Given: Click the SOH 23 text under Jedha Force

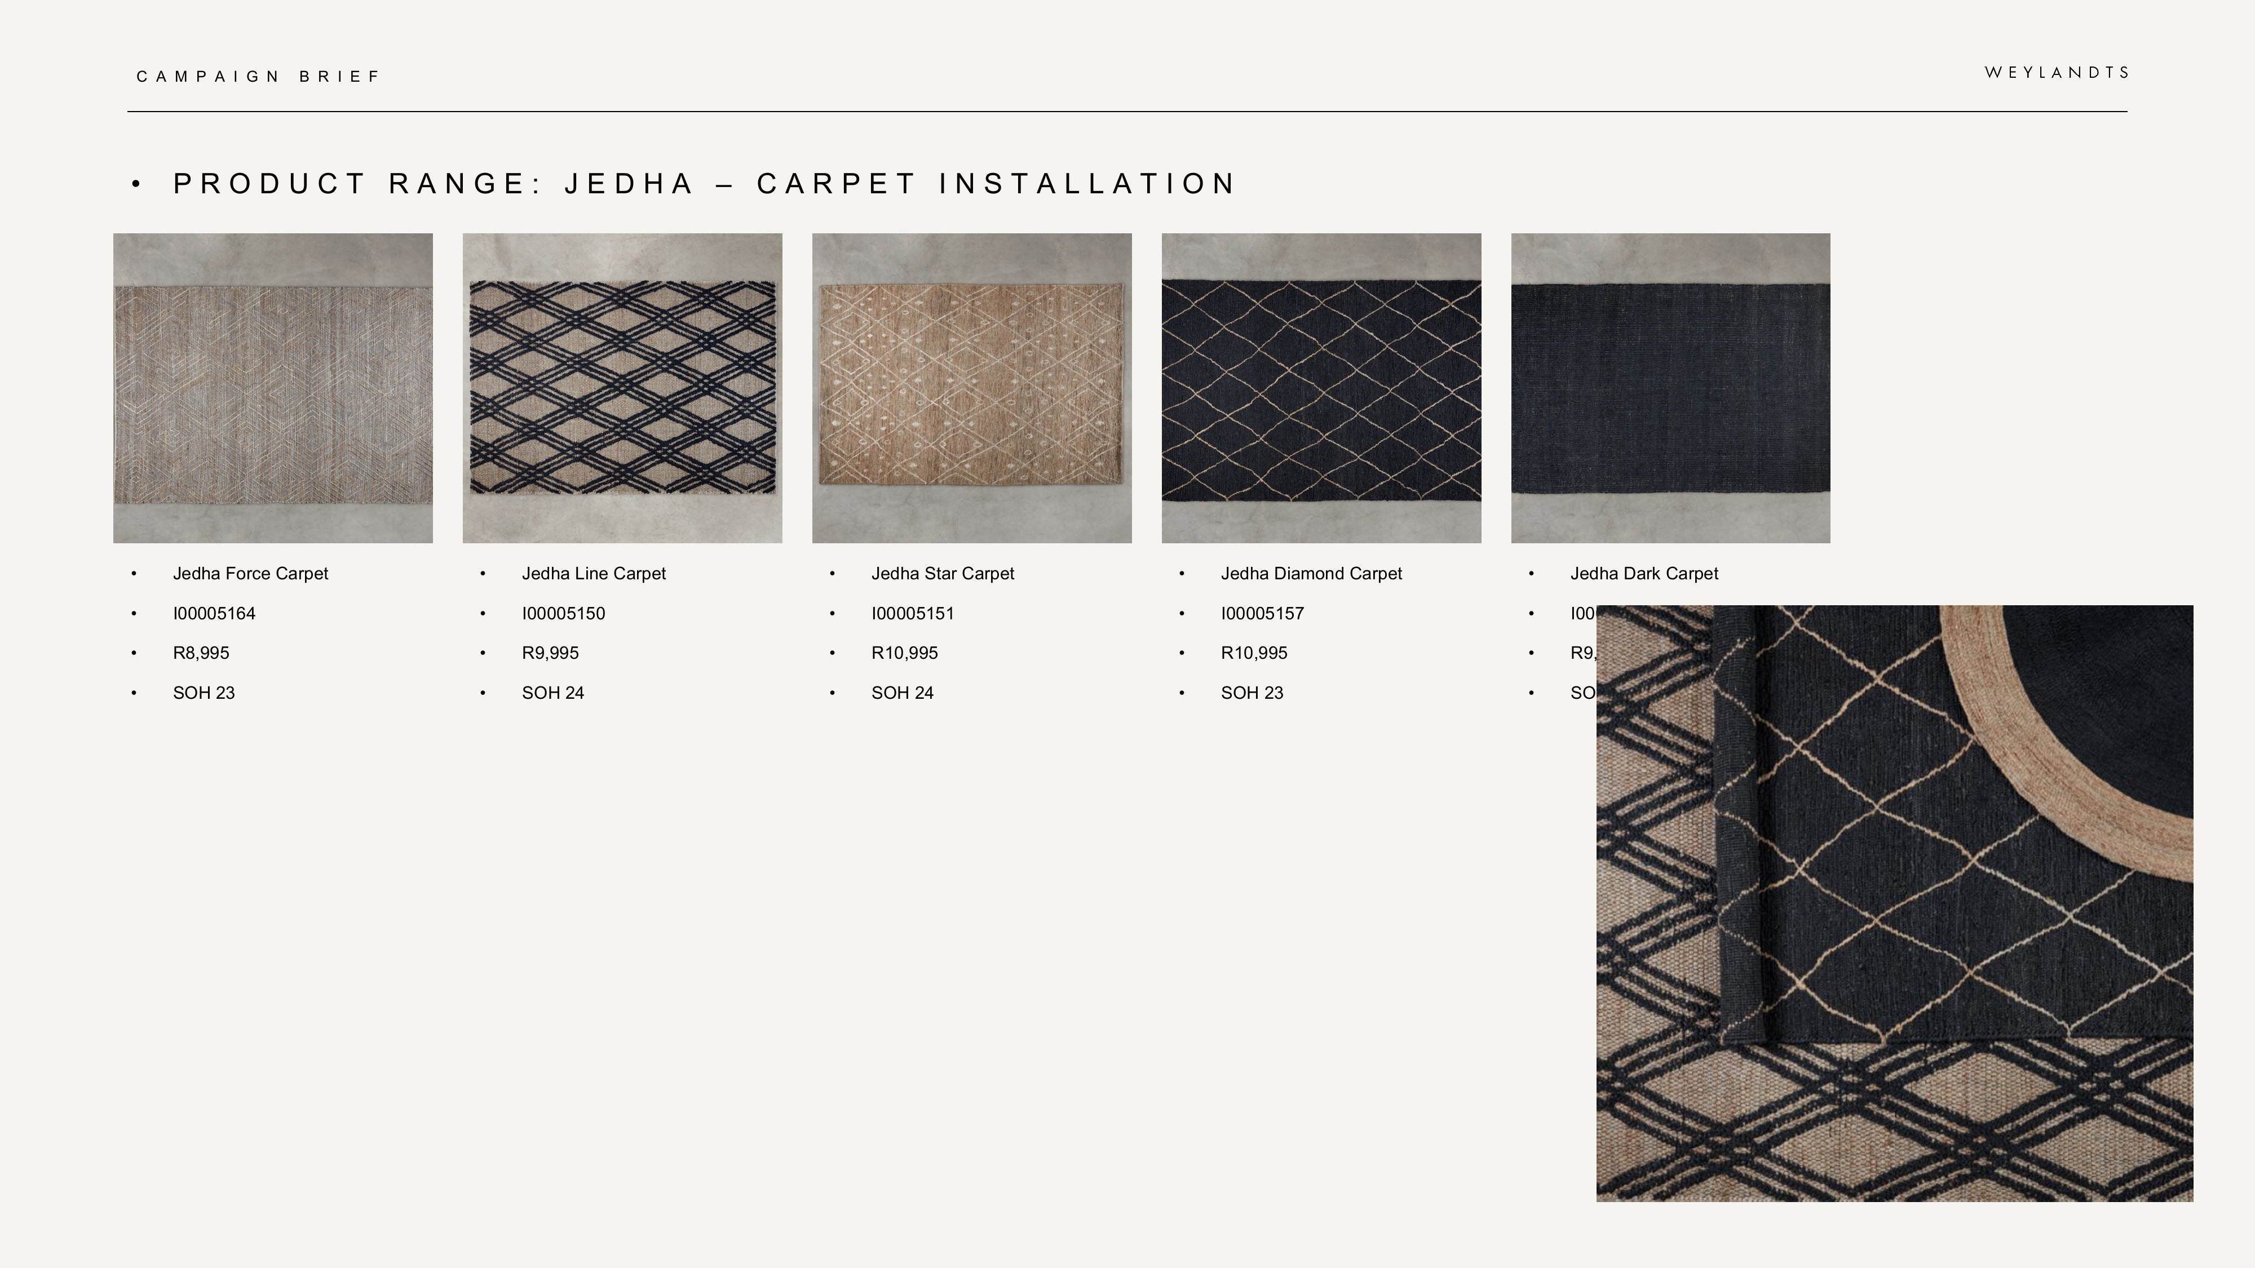Looking at the screenshot, I should 202,692.
